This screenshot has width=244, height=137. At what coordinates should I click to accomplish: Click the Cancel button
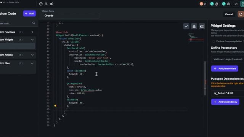coord(229,14)
